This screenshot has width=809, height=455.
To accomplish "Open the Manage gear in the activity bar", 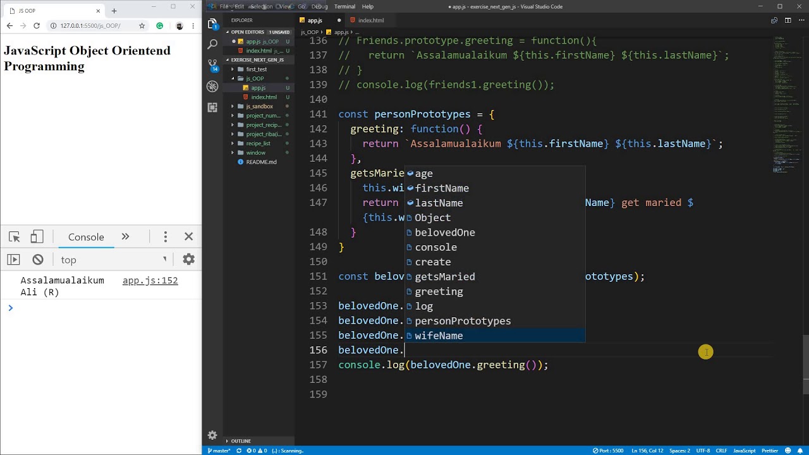I will pyautogui.click(x=212, y=435).
